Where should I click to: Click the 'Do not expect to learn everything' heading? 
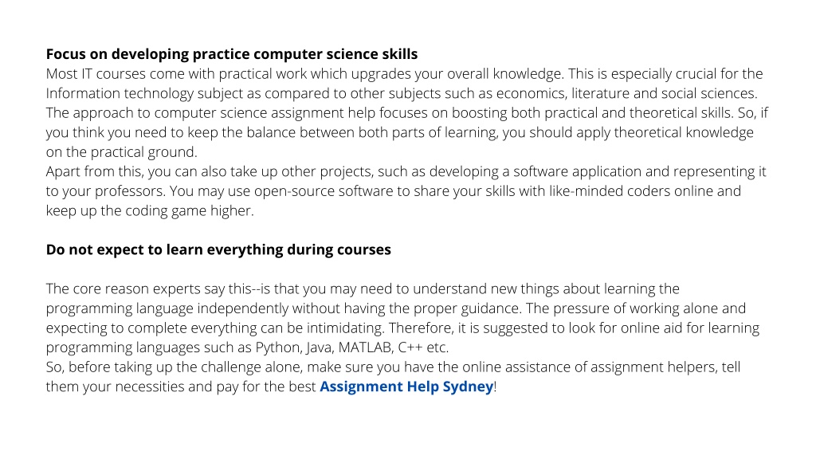(218, 249)
